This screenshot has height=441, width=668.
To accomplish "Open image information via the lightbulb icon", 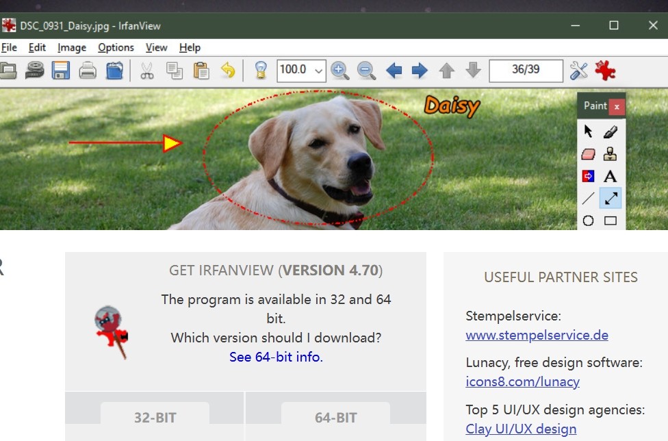I will pyautogui.click(x=260, y=71).
